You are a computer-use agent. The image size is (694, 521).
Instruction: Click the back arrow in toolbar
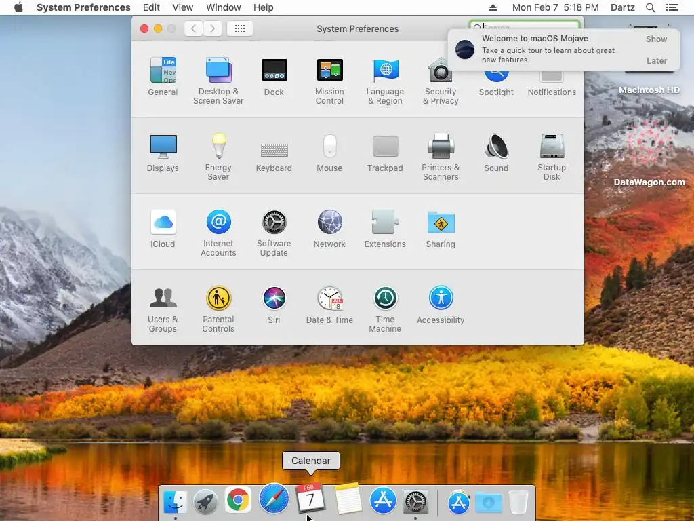point(193,28)
